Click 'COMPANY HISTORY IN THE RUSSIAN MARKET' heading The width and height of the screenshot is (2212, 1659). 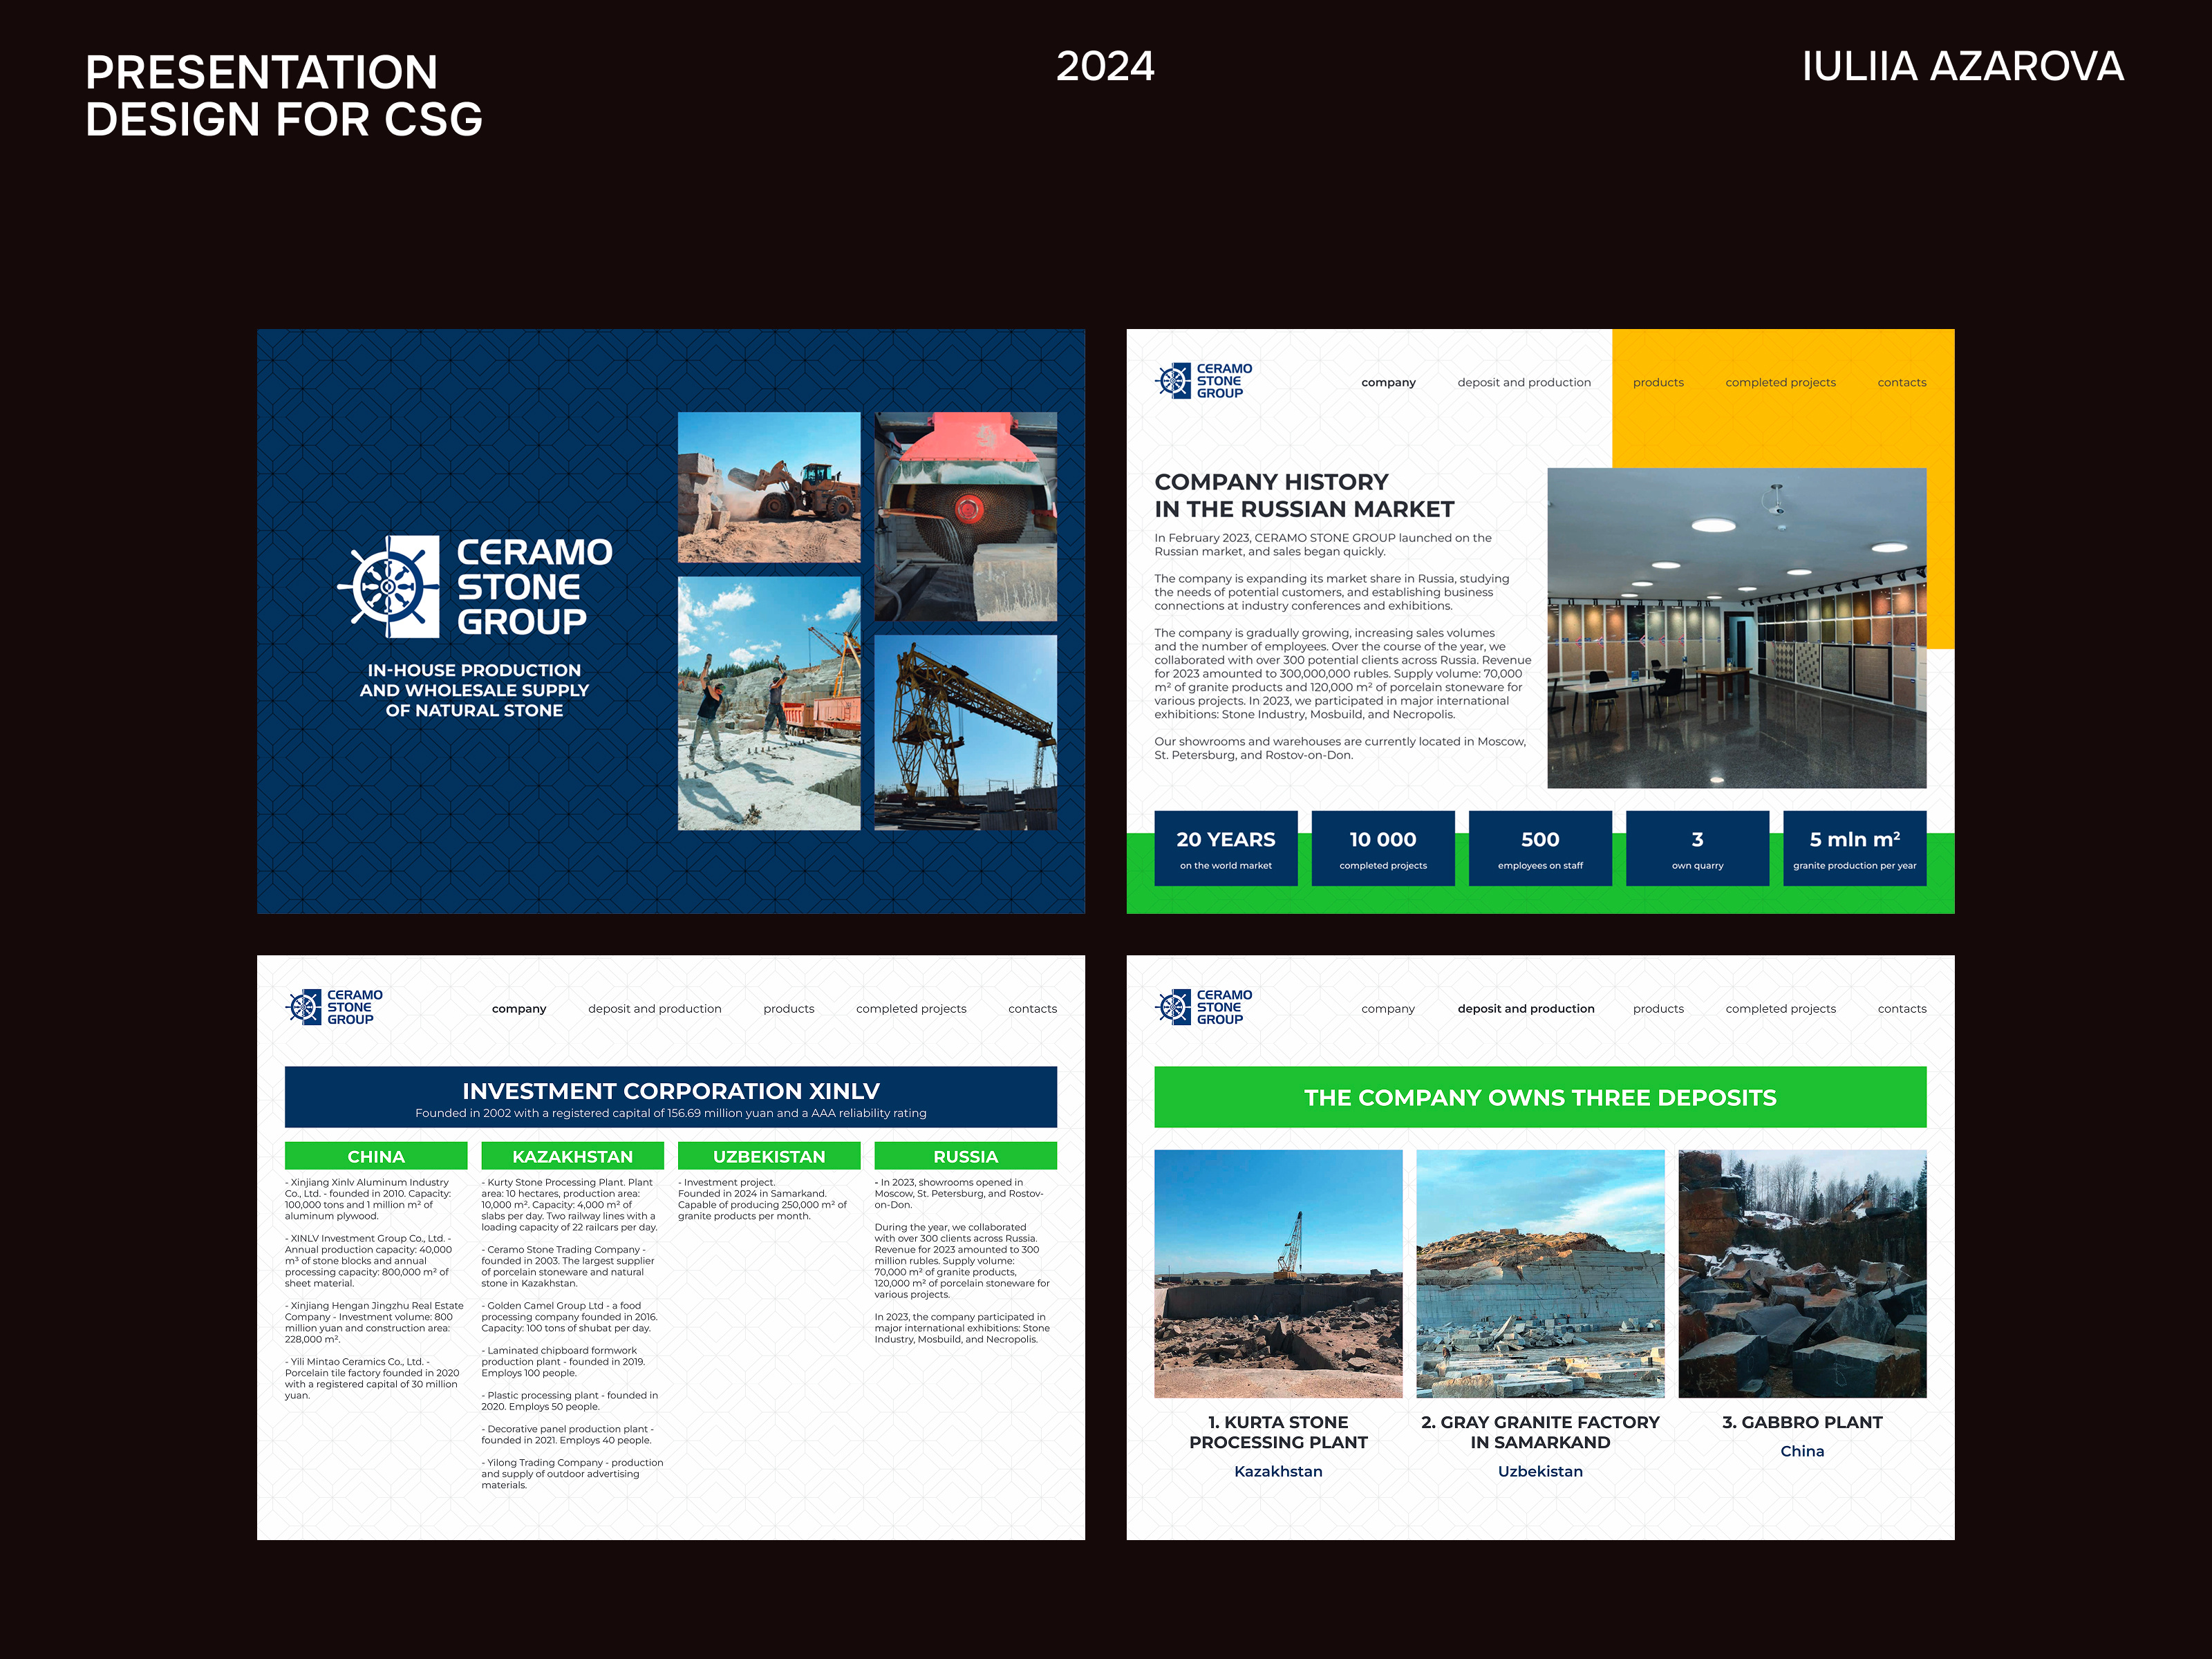point(1304,495)
